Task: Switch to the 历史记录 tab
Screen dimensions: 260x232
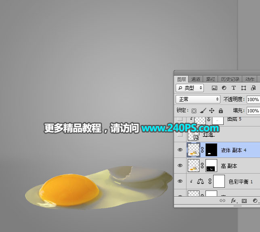Action: point(230,79)
